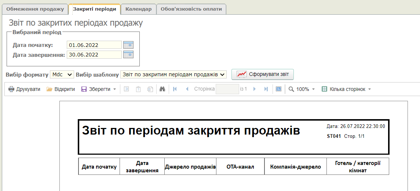Toggle the full screen view icon
Image resolution: width=420 pixels, height=191 pixels.
[x=278, y=89]
